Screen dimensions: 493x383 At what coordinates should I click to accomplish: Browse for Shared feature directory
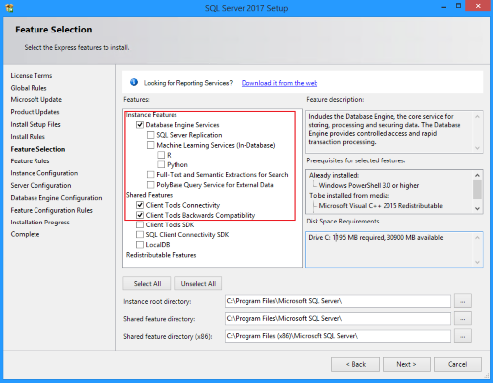pos(462,318)
